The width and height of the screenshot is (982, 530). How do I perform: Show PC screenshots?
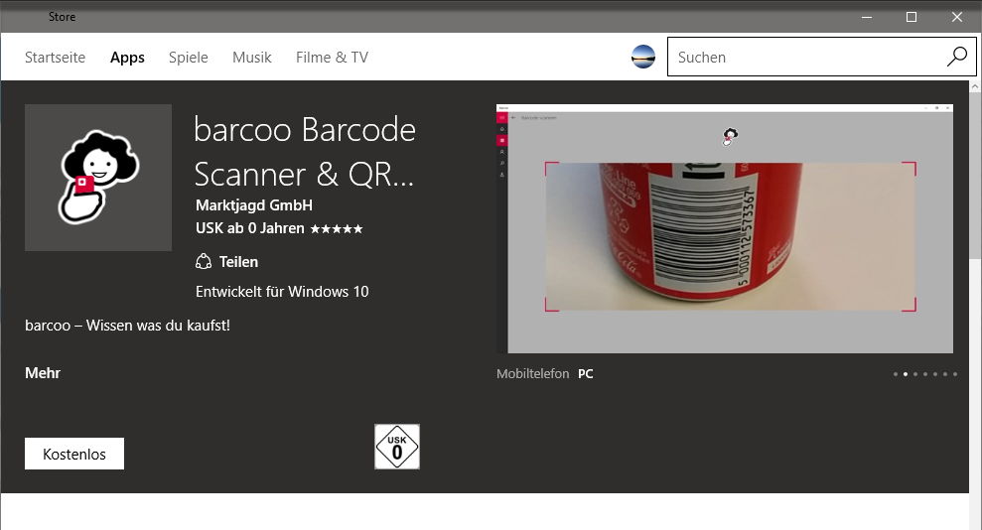(586, 373)
